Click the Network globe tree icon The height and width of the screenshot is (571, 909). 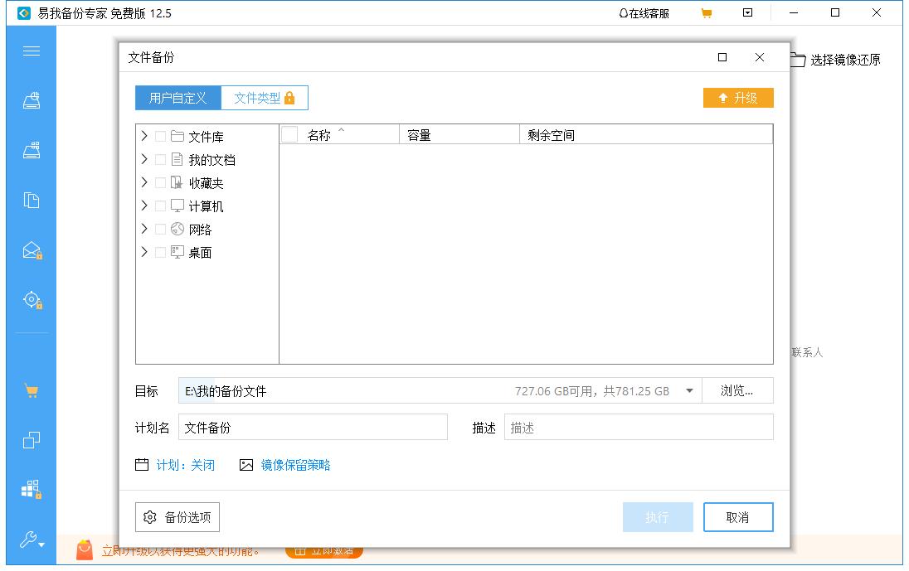point(177,229)
